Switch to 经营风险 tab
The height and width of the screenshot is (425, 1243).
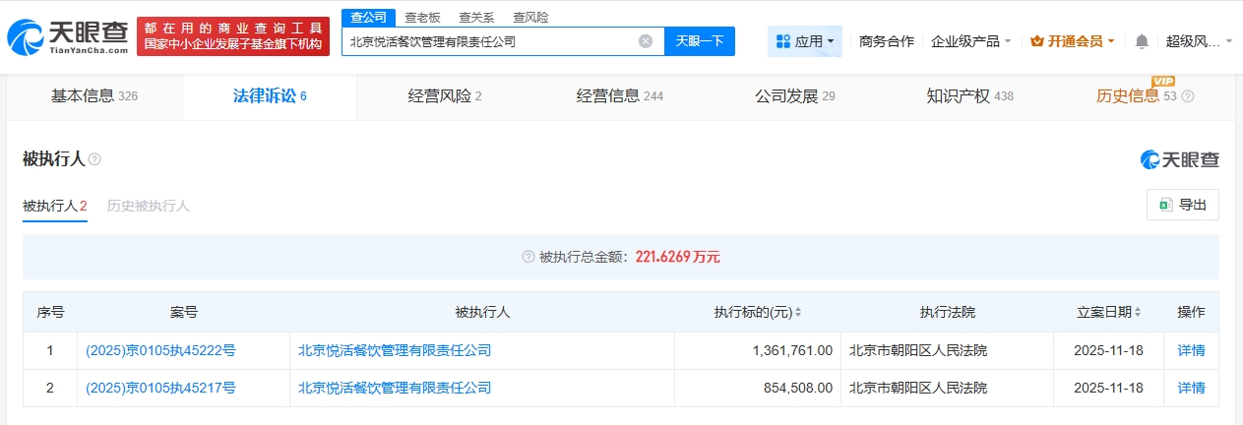444,96
